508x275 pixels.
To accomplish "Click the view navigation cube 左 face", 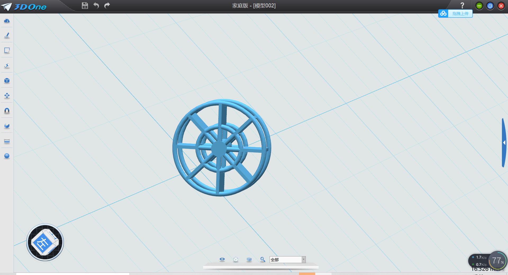I will pos(42,243).
